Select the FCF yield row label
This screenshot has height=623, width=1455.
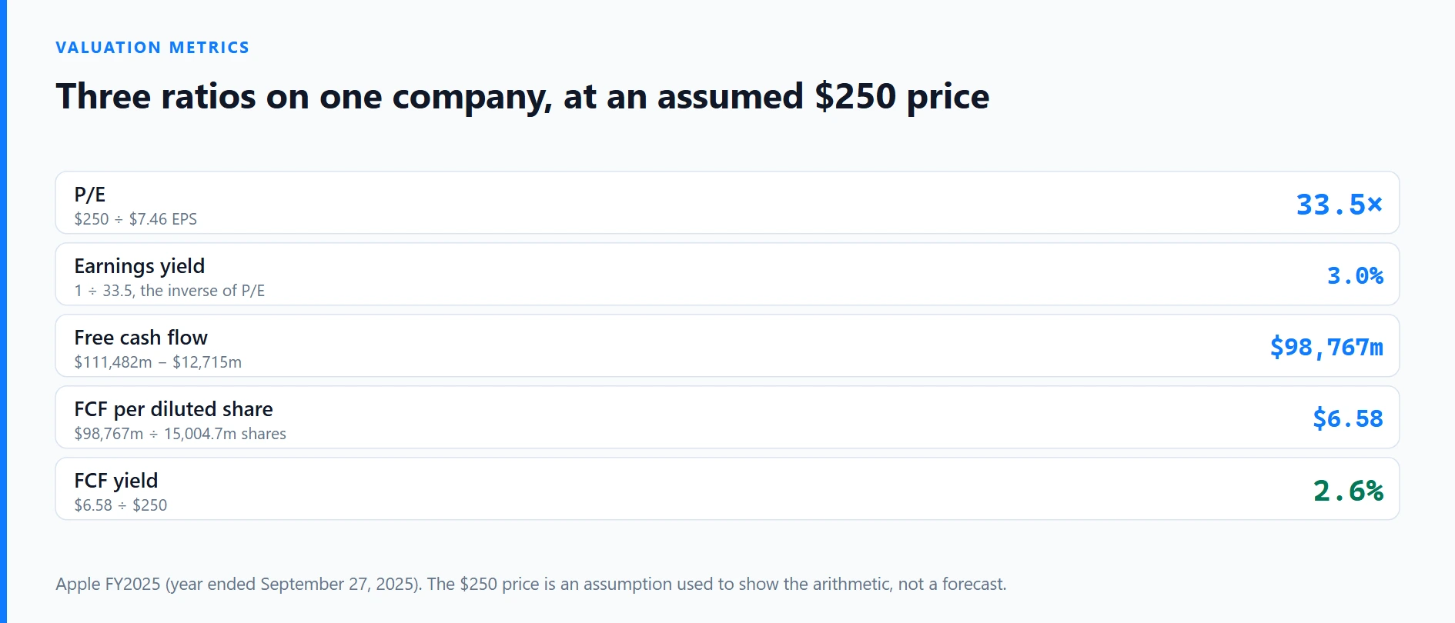[116, 481]
